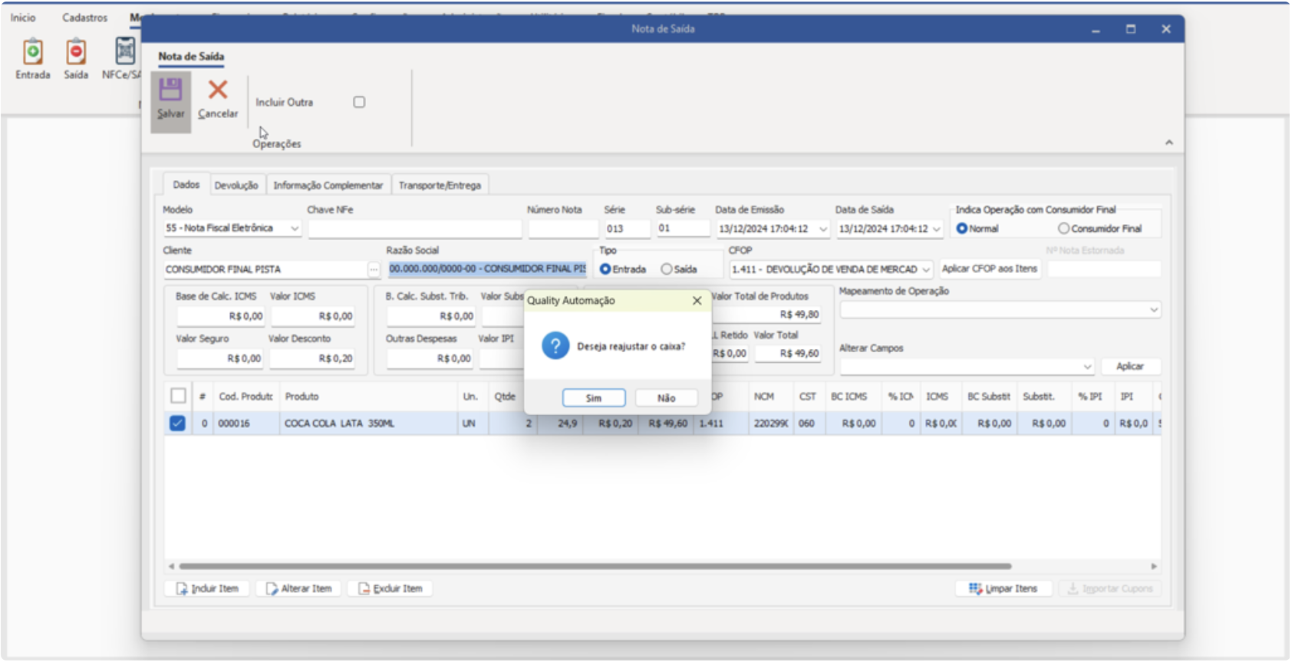Click the NFCe/SAT icon in toolbar
The height and width of the screenshot is (669, 1295).
(x=124, y=52)
